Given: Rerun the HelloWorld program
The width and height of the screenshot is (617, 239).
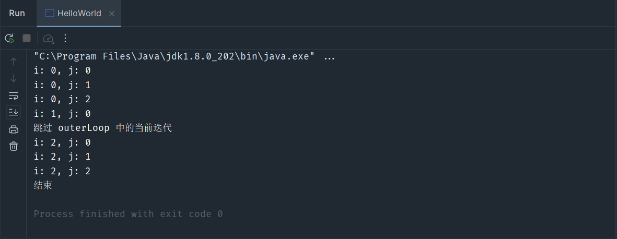Looking at the screenshot, I should tap(9, 38).
